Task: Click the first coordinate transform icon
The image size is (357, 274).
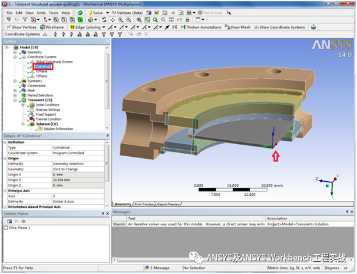Action: pos(55,34)
